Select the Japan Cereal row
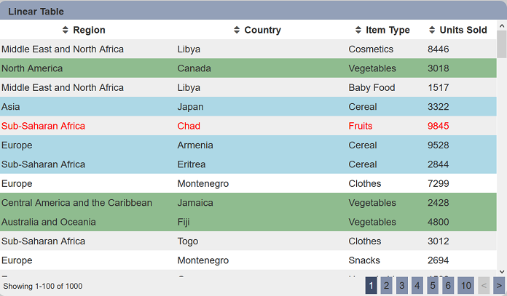 [x=248, y=106]
